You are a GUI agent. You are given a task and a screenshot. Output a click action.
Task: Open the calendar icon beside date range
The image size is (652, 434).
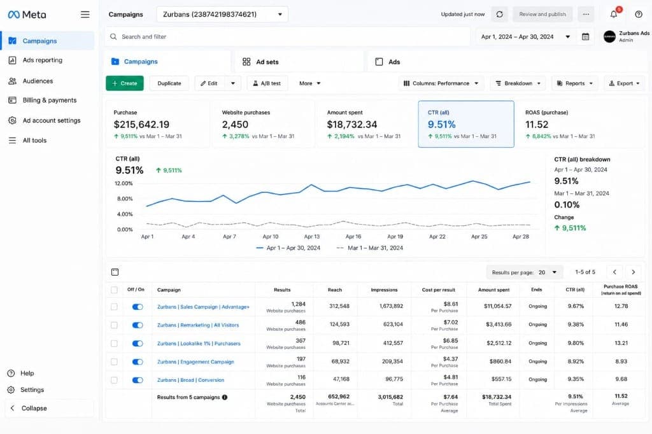pos(586,36)
